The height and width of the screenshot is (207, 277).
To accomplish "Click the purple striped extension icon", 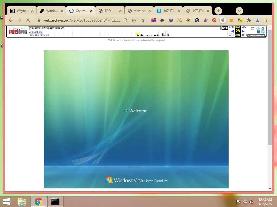I will pos(154,20).
